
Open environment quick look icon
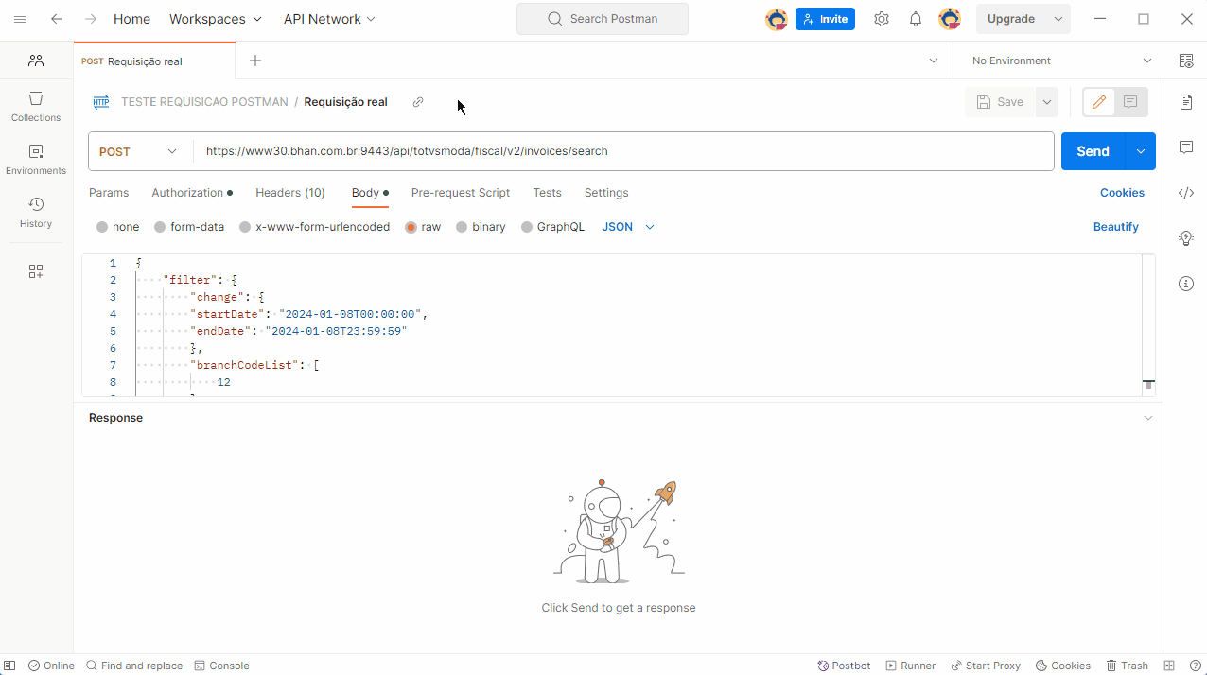coord(1186,61)
